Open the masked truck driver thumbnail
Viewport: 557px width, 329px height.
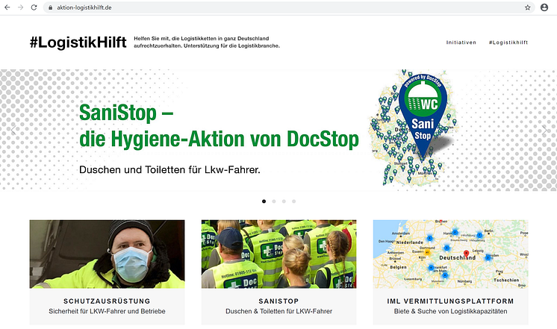click(x=107, y=254)
